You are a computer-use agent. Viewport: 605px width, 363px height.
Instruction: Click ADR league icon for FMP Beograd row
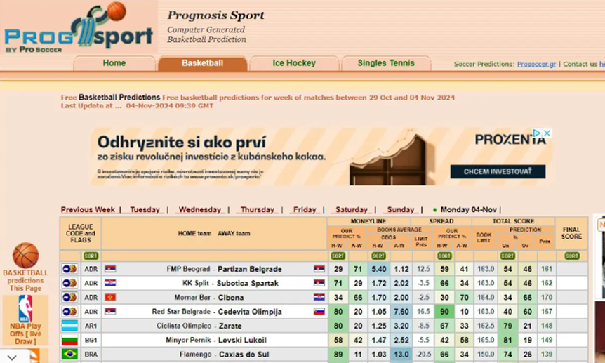(69, 269)
